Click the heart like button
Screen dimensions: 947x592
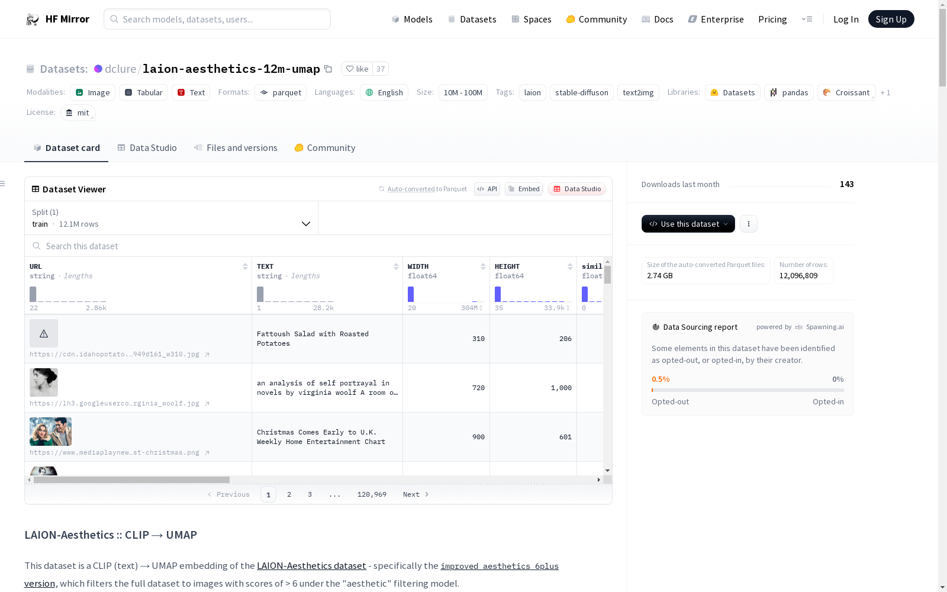click(357, 69)
